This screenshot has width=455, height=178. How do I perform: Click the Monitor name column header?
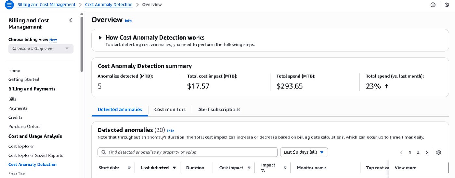(x=311, y=168)
